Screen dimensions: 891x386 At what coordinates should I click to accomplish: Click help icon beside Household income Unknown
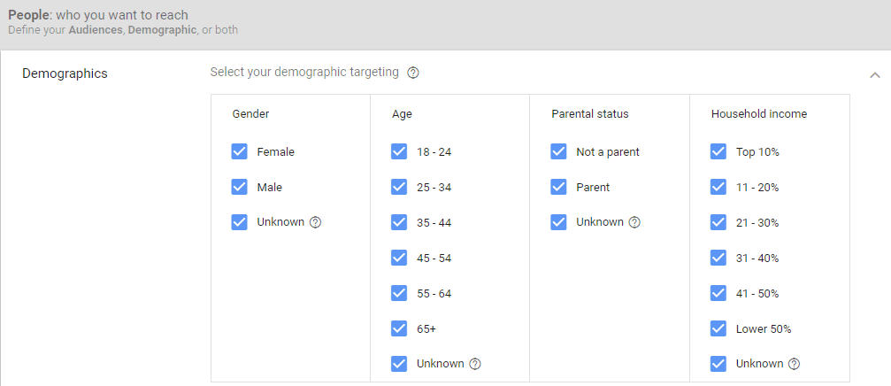[x=794, y=364]
